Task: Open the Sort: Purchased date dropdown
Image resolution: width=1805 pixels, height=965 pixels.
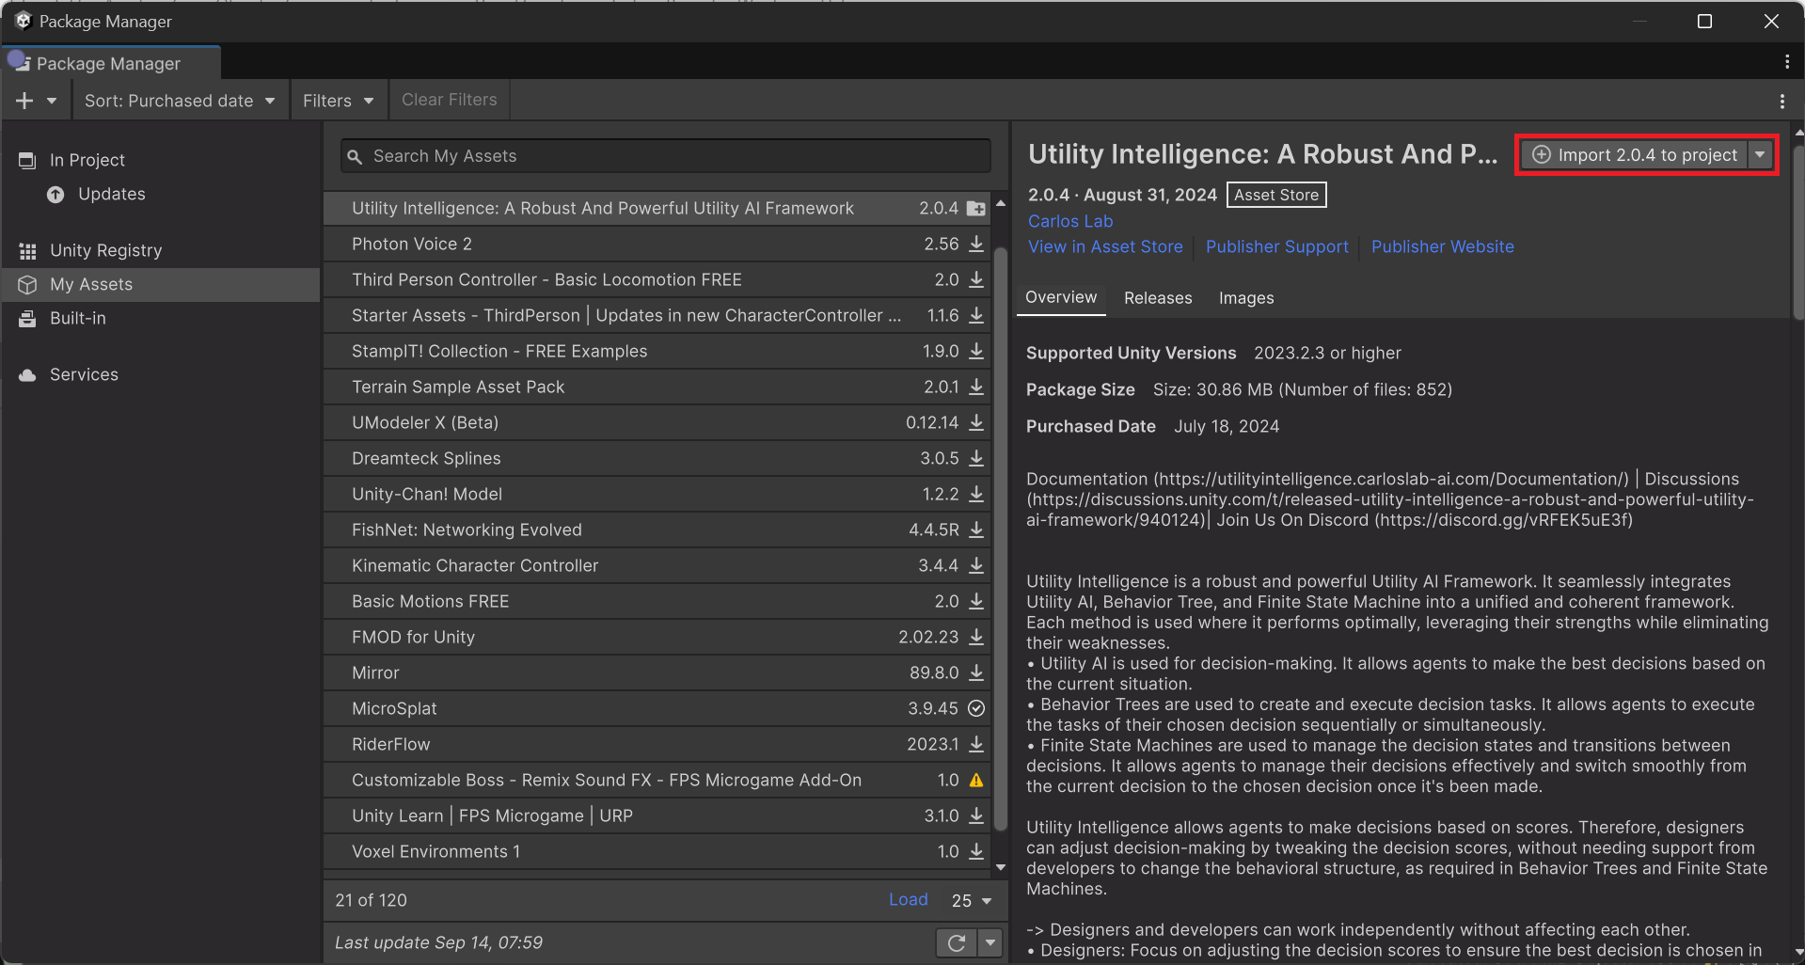Action: point(179,101)
